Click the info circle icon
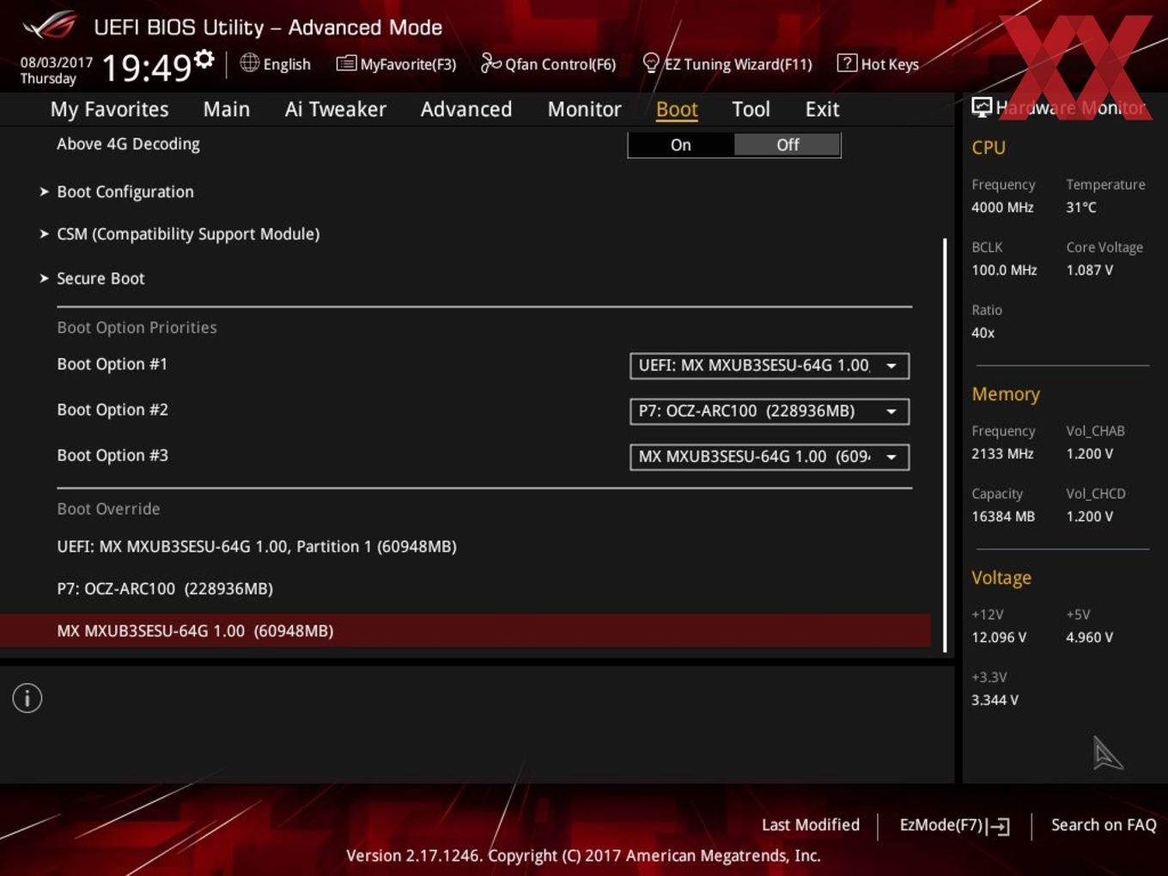The height and width of the screenshot is (876, 1168). coord(27,698)
